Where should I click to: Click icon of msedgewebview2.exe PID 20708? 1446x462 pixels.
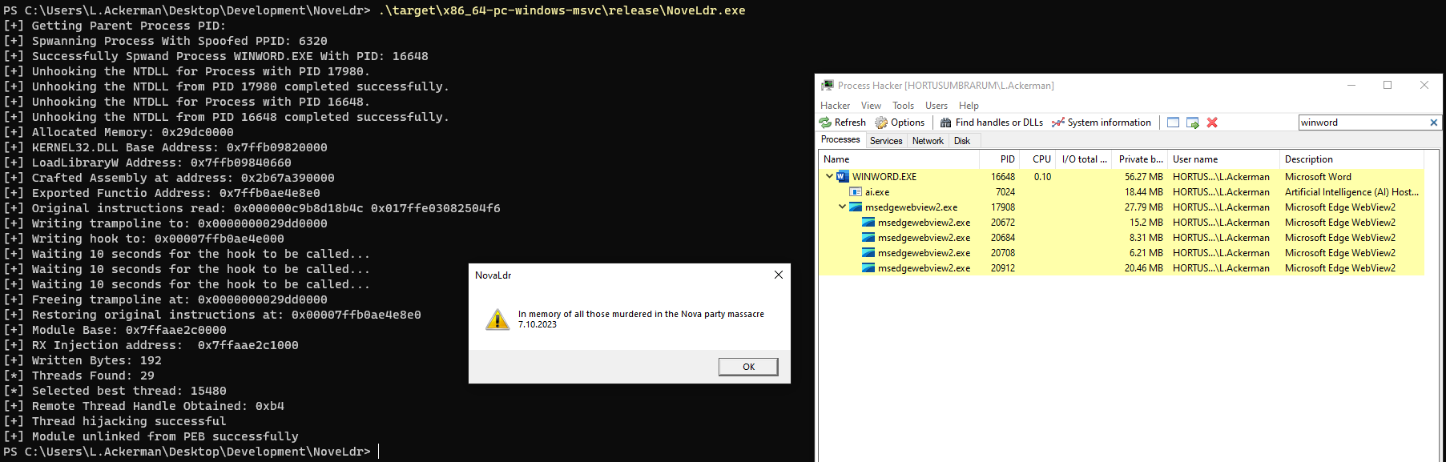[868, 253]
